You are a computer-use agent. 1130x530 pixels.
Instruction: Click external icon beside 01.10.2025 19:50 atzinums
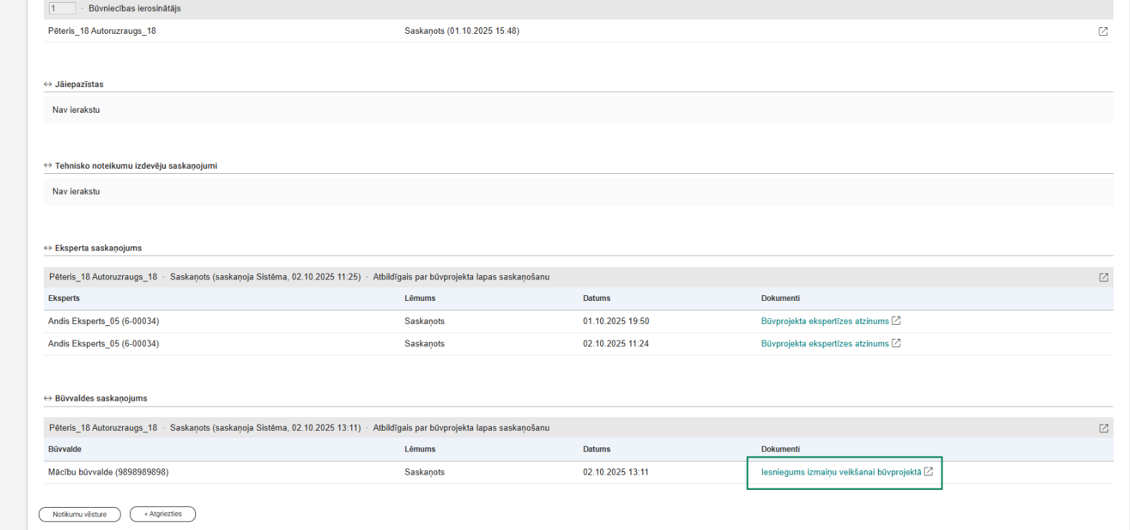896,321
